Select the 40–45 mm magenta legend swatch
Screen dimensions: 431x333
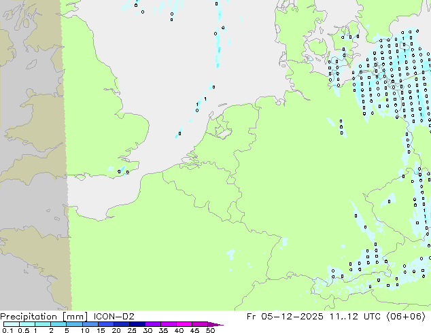(184, 324)
